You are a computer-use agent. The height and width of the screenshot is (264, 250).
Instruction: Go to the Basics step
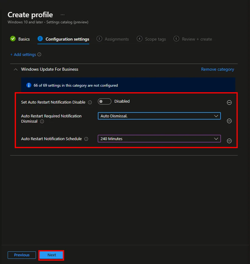pyautogui.click(x=20, y=39)
